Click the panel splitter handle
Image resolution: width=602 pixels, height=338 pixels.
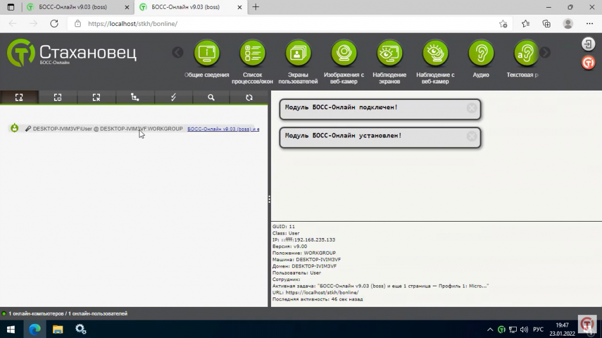pyautogui.click(x=269, y=199)
